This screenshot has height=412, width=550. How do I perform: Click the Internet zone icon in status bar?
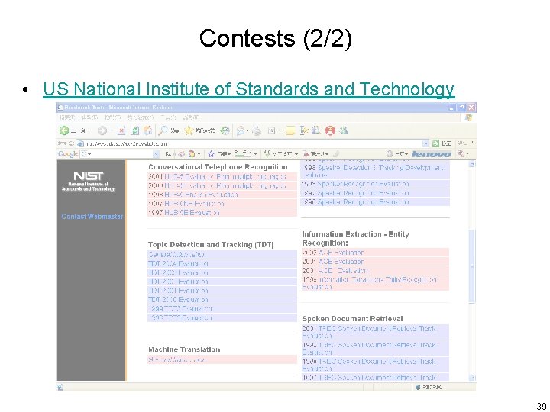(x=418, y=387)
